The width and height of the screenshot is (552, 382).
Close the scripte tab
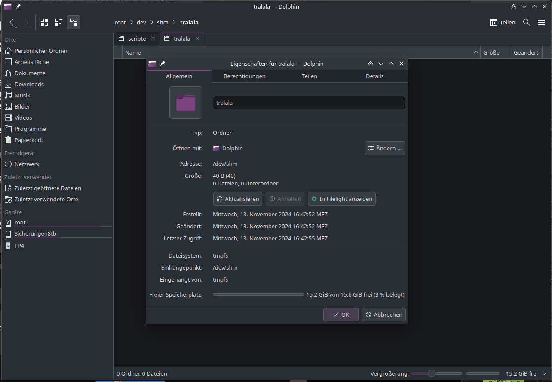pyautogui.click(x=153, y=39)
